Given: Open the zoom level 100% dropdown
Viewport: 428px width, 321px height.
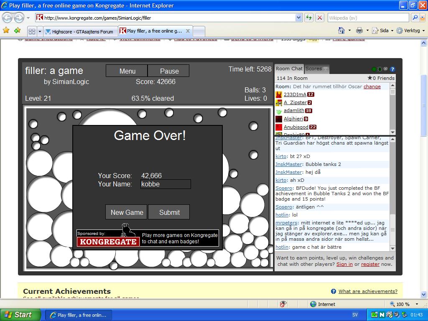Looking at the screenshot, I should pyautogui.click(x=403, y=304).
